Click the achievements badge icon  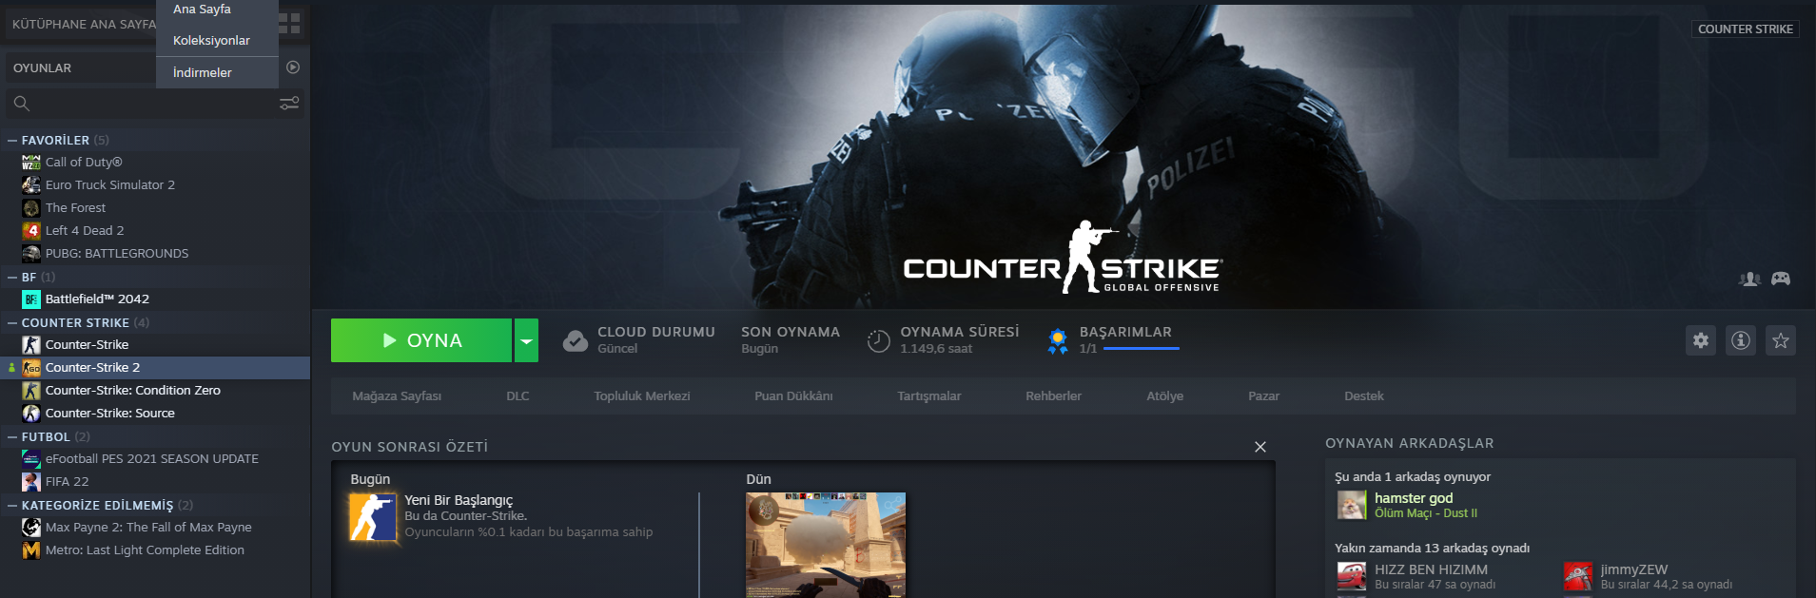click(1057, 340)
